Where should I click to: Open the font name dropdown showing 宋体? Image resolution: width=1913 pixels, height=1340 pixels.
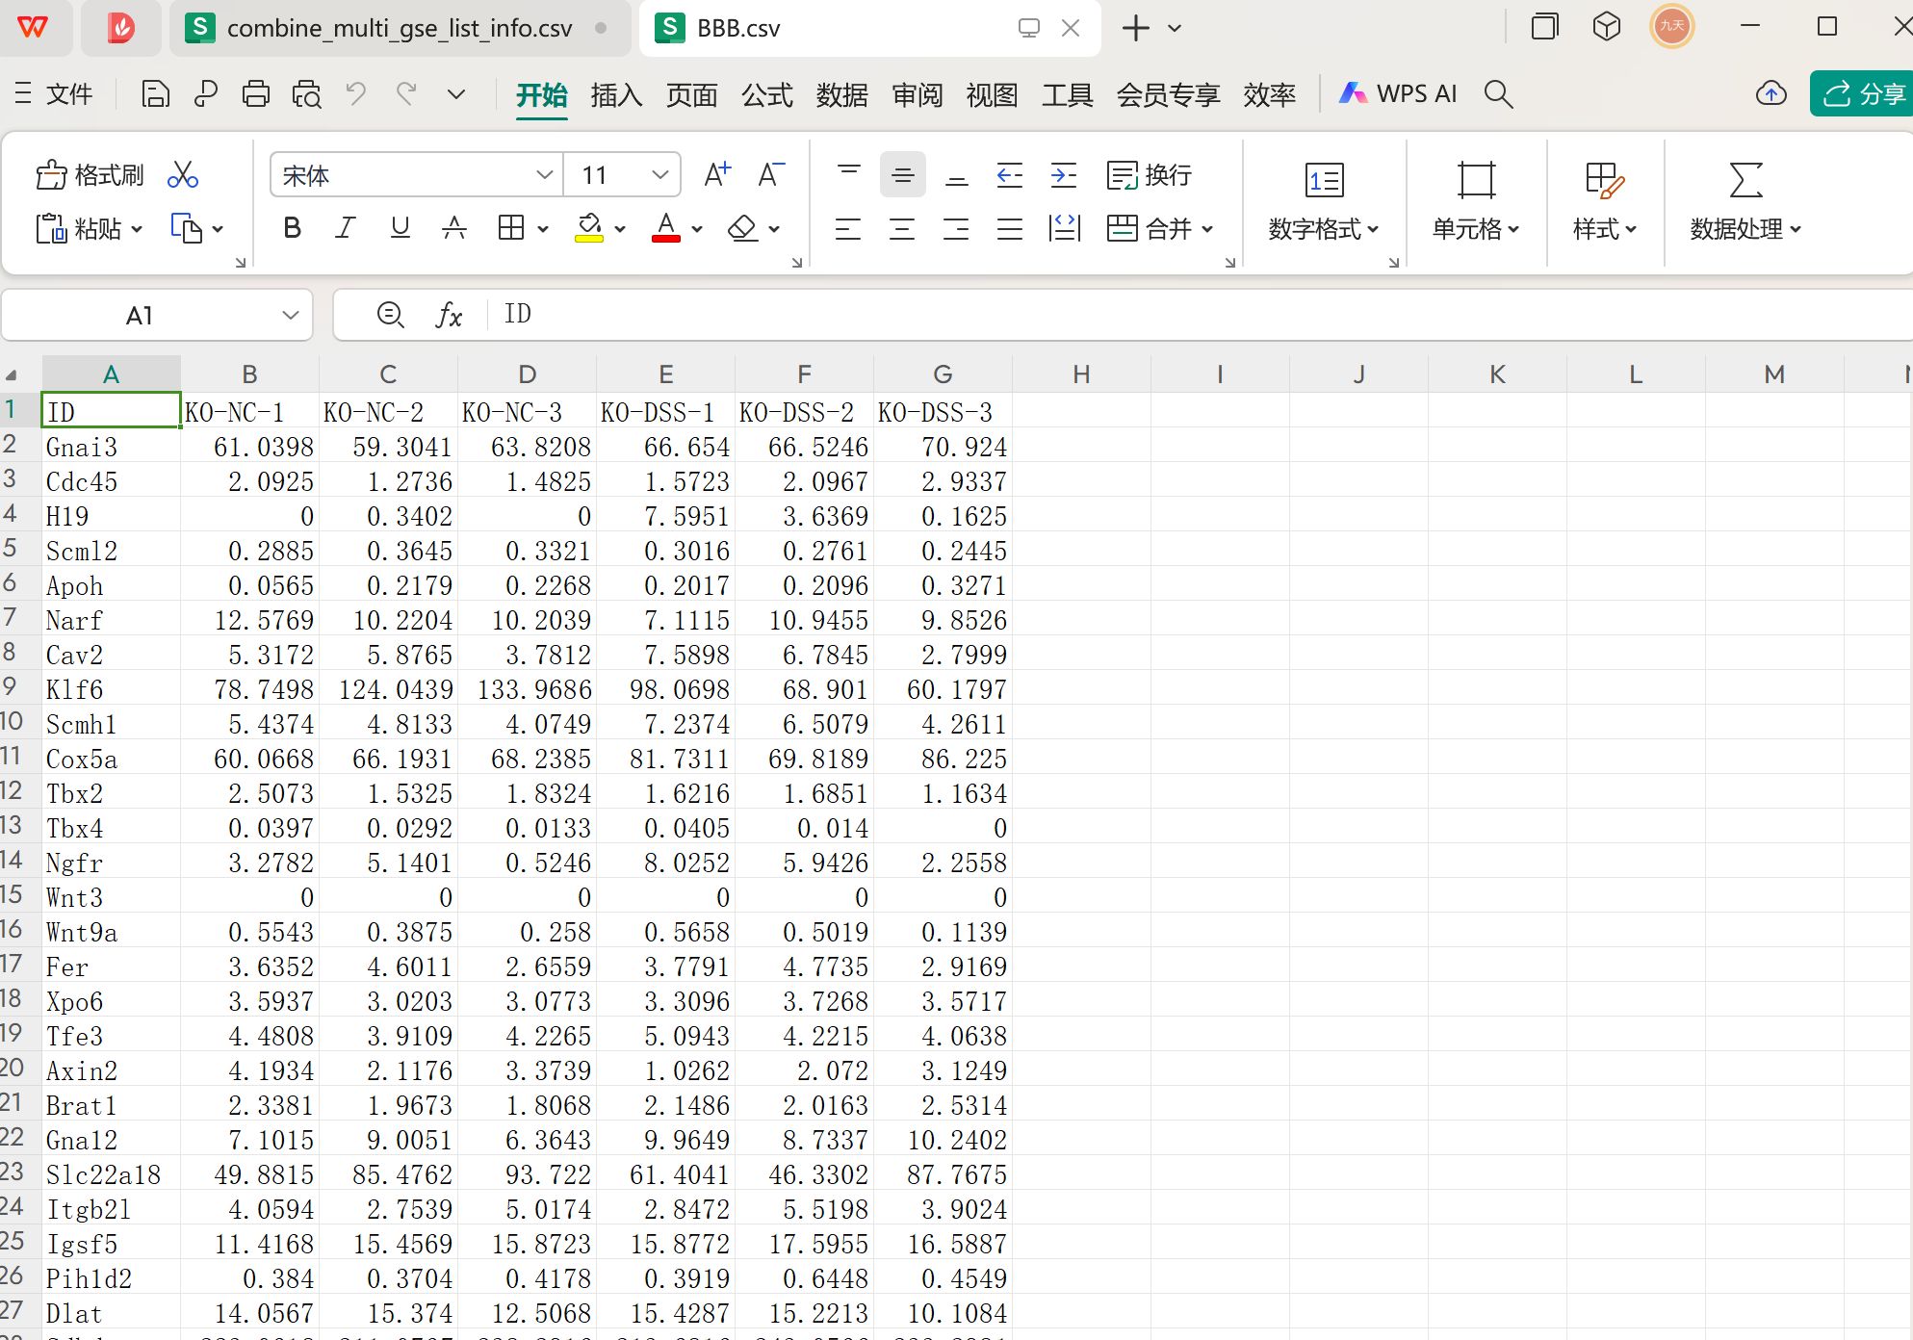(x=544, y=175)
